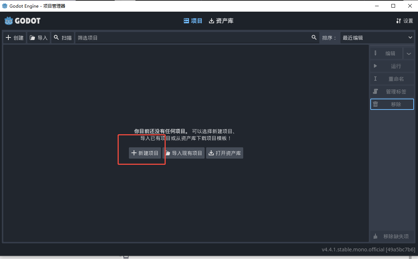Click the 编辑 button in the sidebar
The image size is (418, 259).
tap(386, 53)
